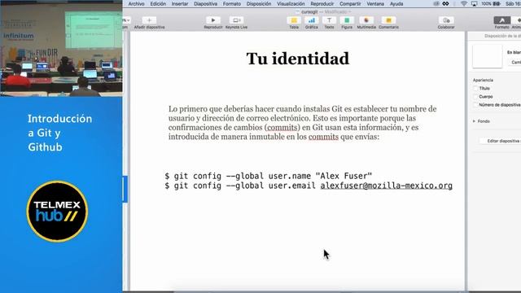The image size is (521, 293).
Task: Click the Añadir diapositiva plus button
Action: [149, 20]
